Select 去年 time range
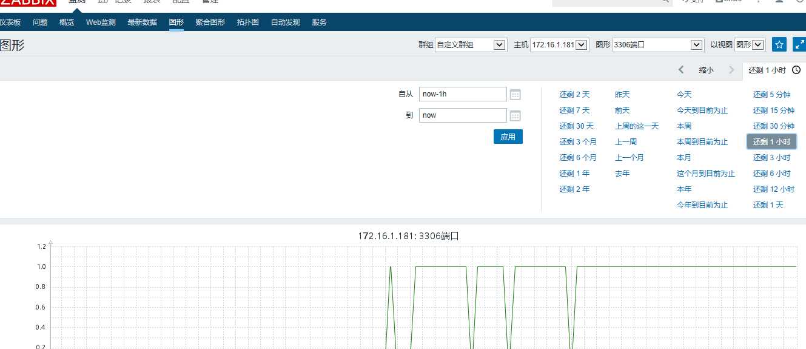The height and width of the screenshot is (349, 806). click(622, 174)
